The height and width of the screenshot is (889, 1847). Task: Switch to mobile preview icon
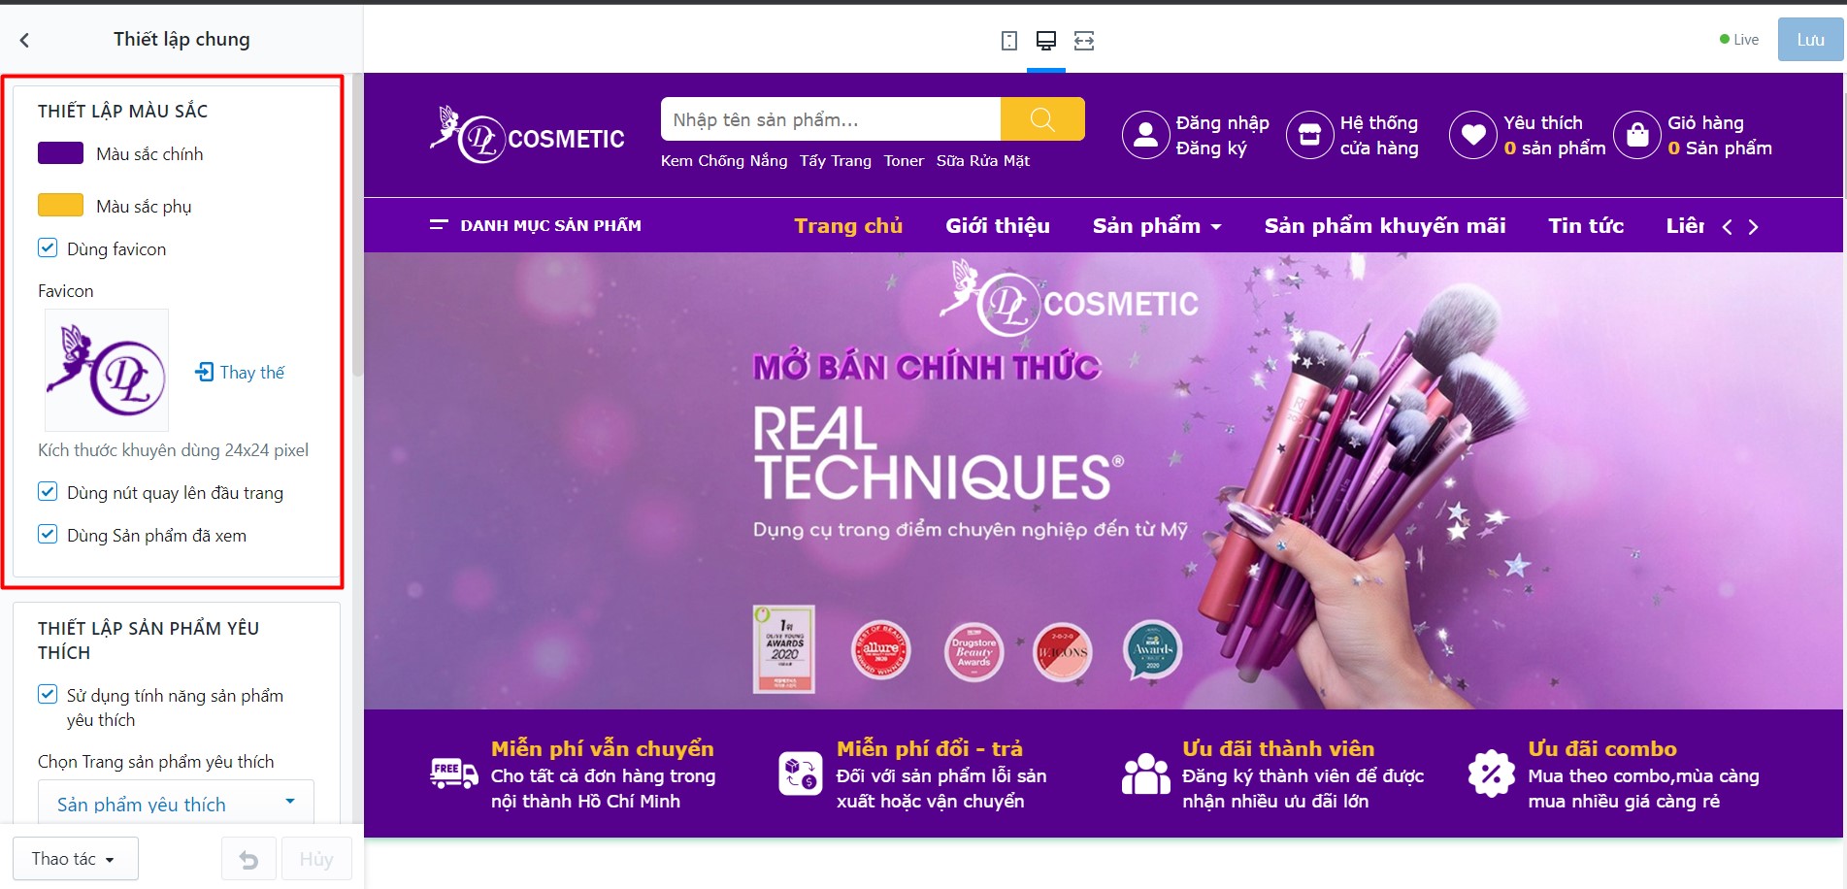1009,41
